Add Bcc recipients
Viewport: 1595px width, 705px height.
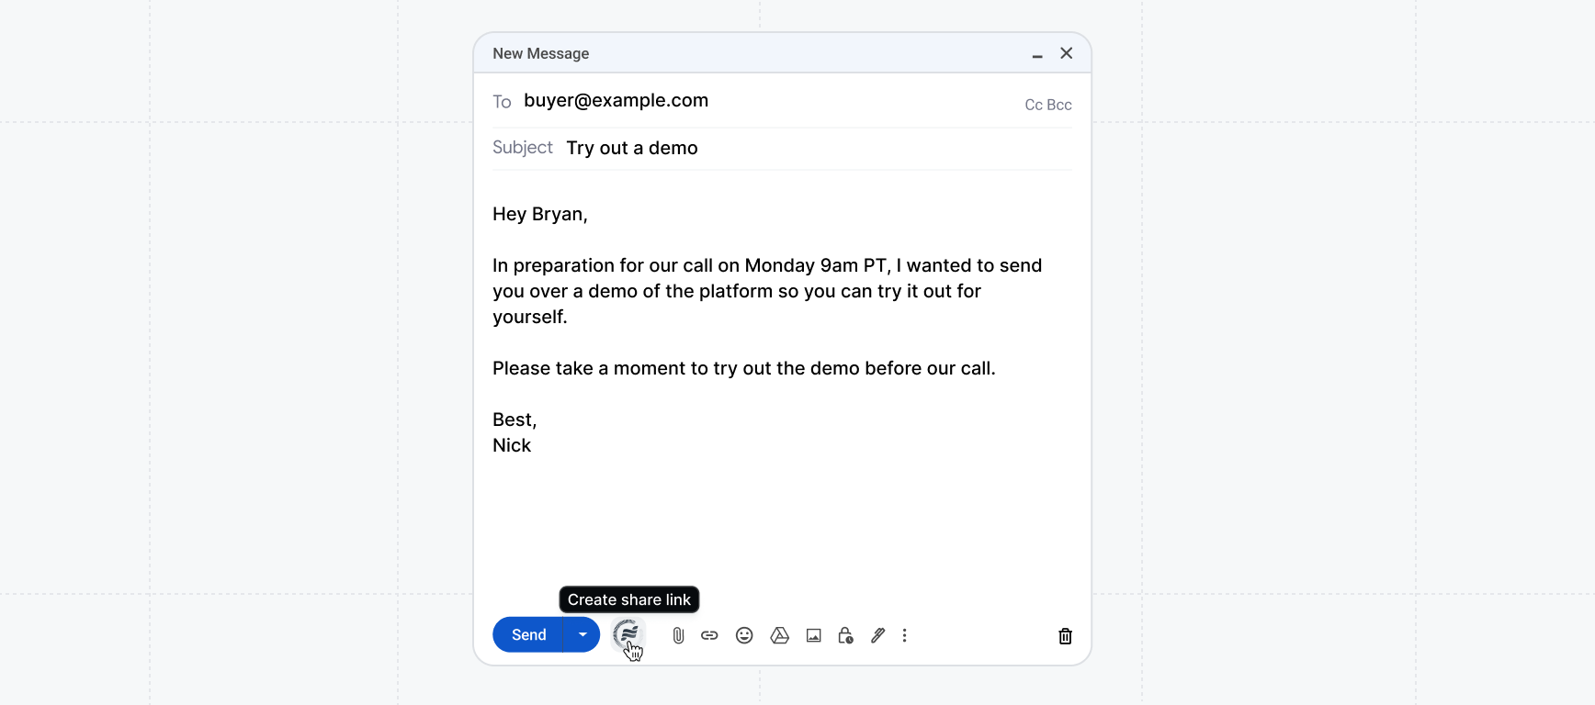point(1059,105)
